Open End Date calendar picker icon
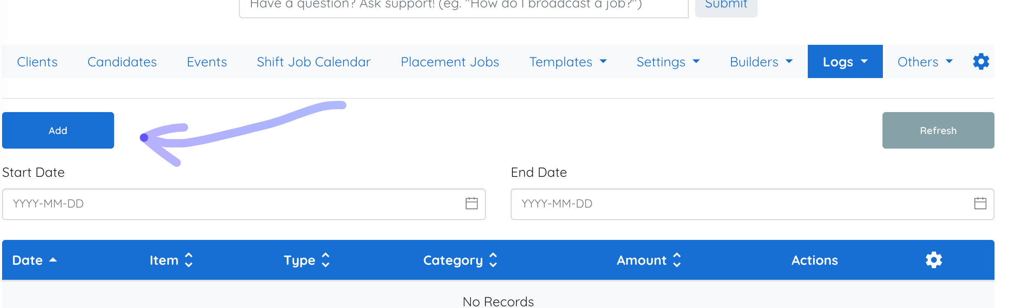This screenshot has height=308, width=1009. 980,203
